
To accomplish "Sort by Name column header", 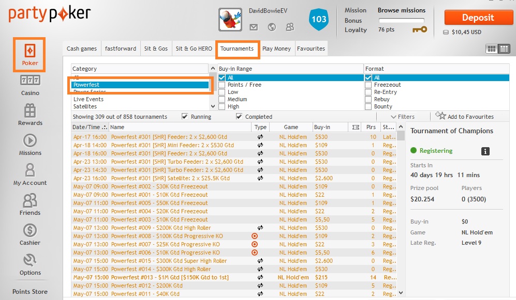I will click(x=180, y=127).
